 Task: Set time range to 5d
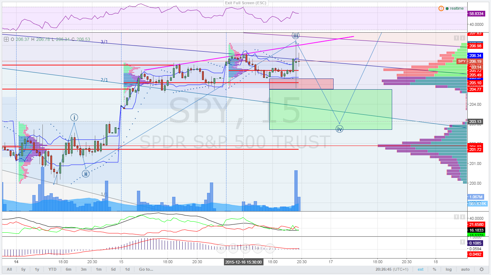[x=113, y=269]
